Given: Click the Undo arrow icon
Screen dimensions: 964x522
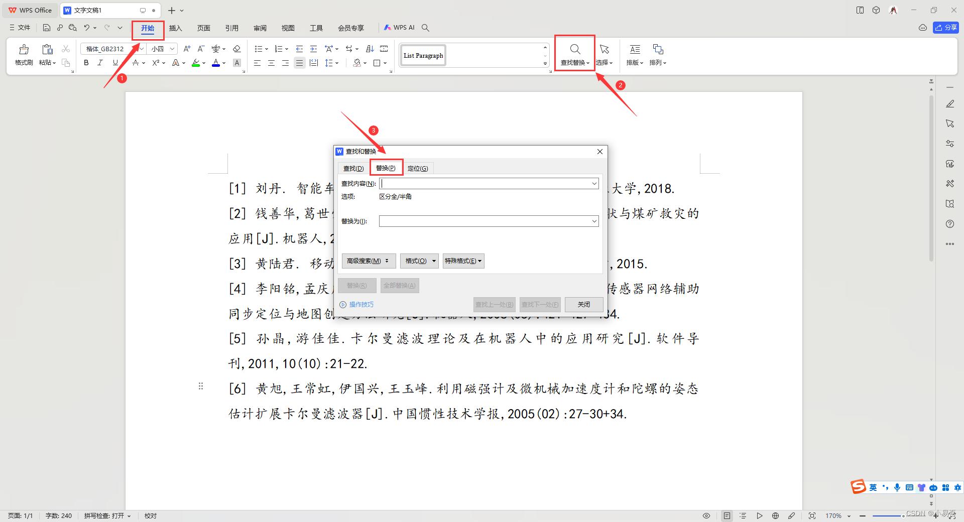Looking at the screenshot, I should (x=87, y=28).
